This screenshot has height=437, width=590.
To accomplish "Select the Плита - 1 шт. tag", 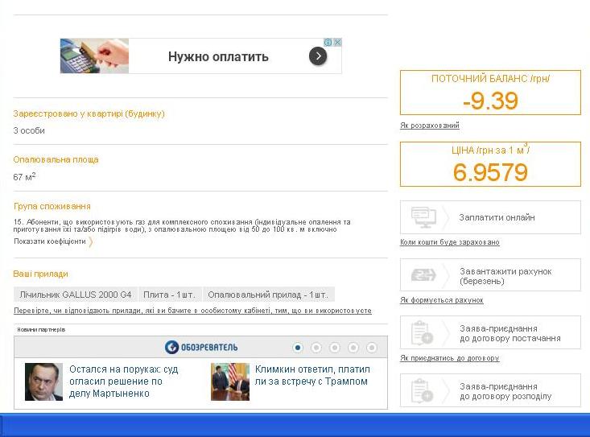I will pyautogui.click(x=169, y=295).
